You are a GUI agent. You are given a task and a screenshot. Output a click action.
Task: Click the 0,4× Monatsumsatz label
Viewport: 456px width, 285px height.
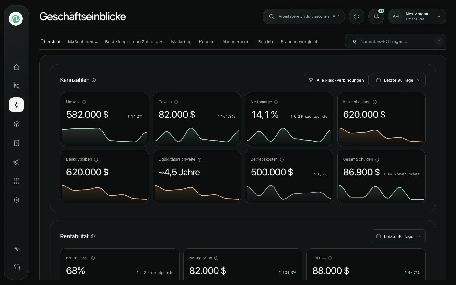pyautogui.click(x=402, y=174)
